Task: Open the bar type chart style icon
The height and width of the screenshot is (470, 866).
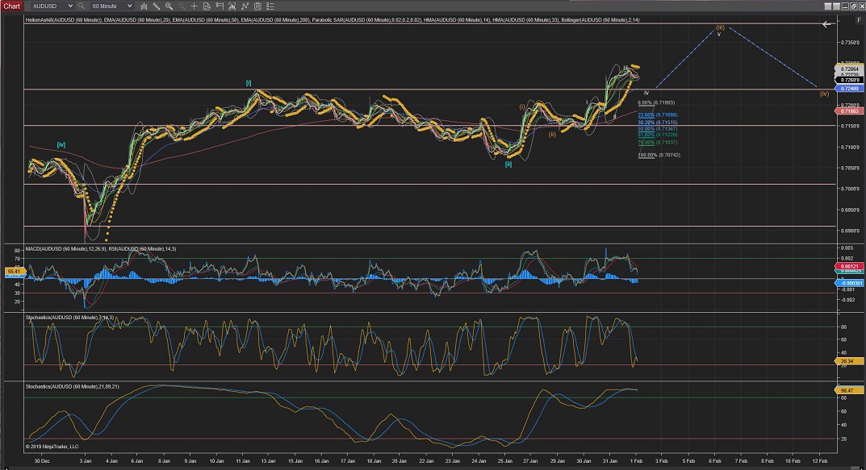Action: click(144, 6)
